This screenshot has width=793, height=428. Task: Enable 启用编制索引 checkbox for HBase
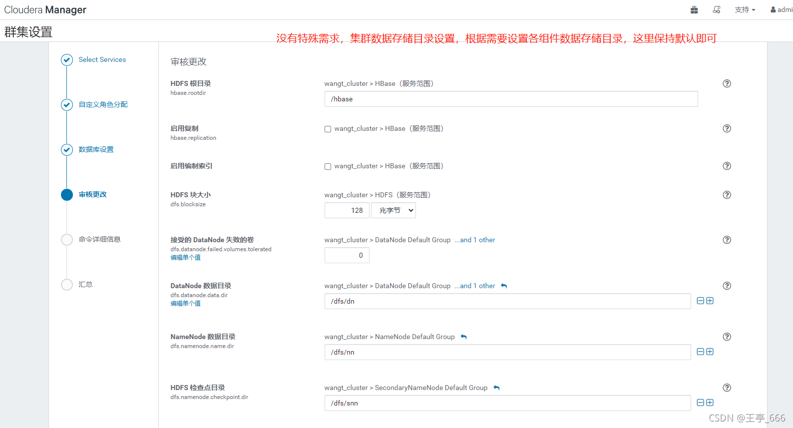[328, 166]
